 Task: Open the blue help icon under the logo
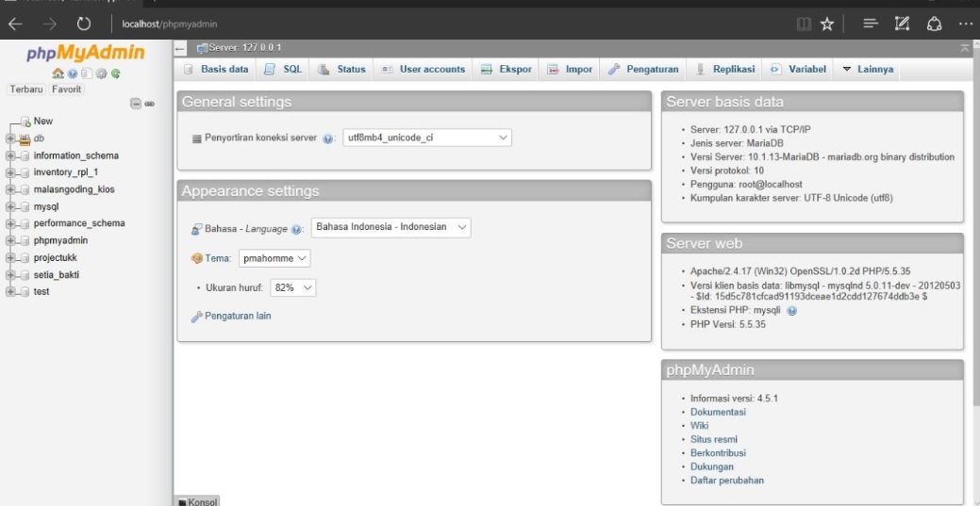(73, 73)
